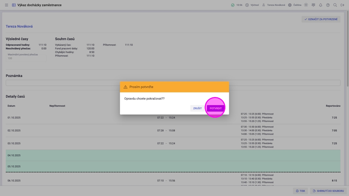Image resolution: width=349 pixels, height=196 pixels.
Task: Click the Reportováno column header
Action: (333, 106)
